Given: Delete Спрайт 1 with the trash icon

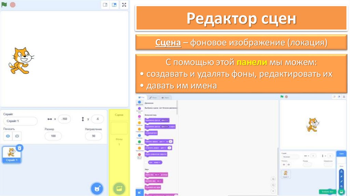Looking at the screenshot, I should [19, 148].
